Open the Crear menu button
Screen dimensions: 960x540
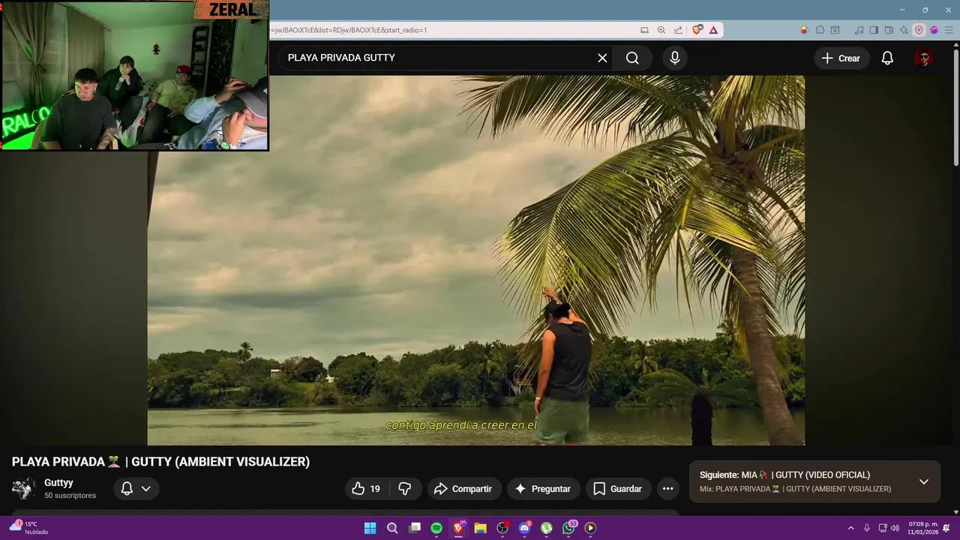click(x=841, y=58)
